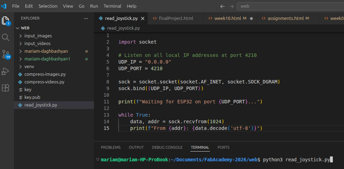Go forward using the right arrow
The width and height of the screenshot is (344, 169).
point(231,6)
